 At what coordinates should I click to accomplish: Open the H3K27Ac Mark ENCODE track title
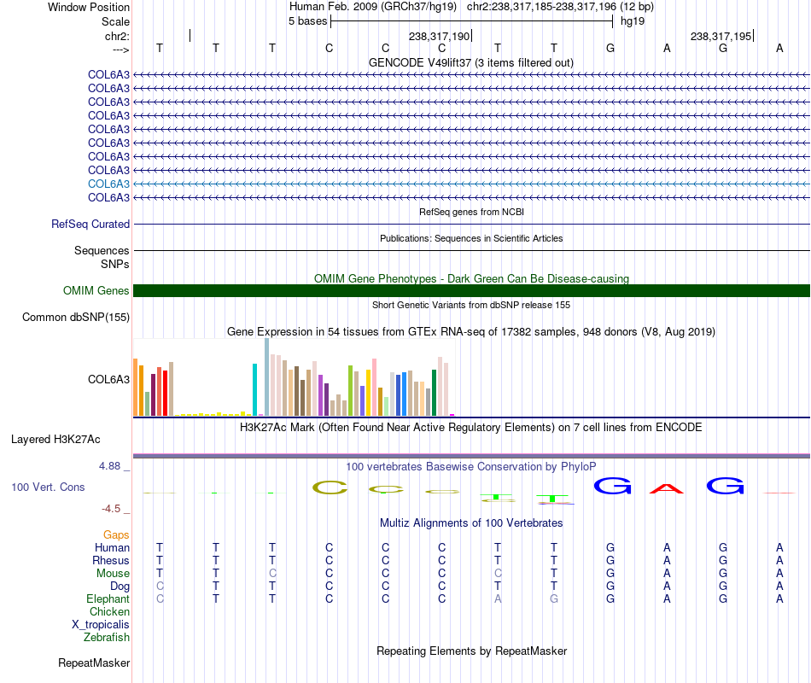[x=471, y=428]
